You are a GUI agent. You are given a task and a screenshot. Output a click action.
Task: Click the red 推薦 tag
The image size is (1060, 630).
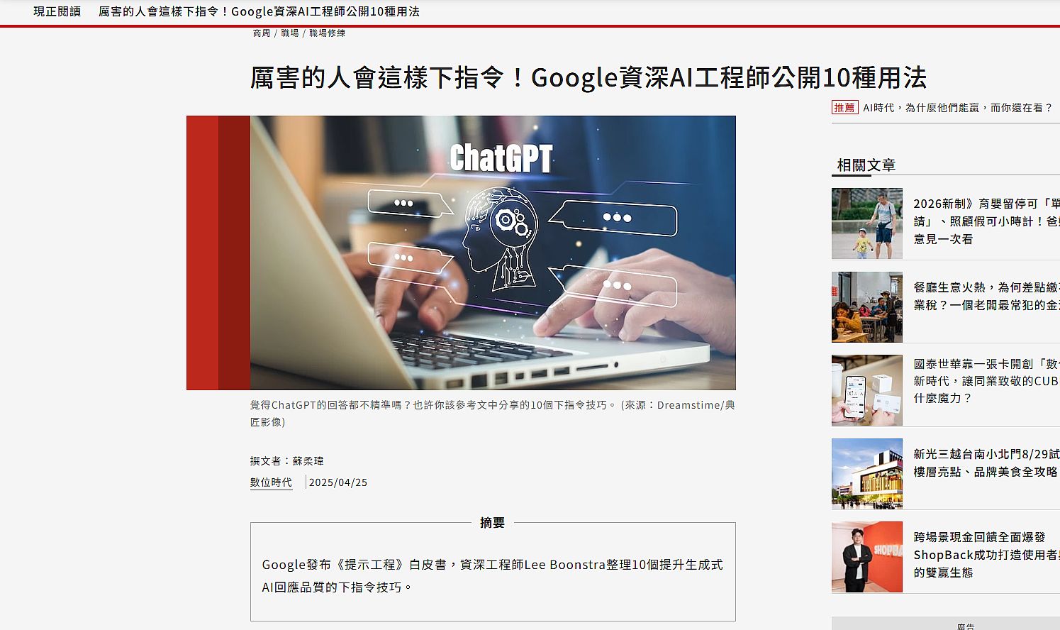(844, 108)
